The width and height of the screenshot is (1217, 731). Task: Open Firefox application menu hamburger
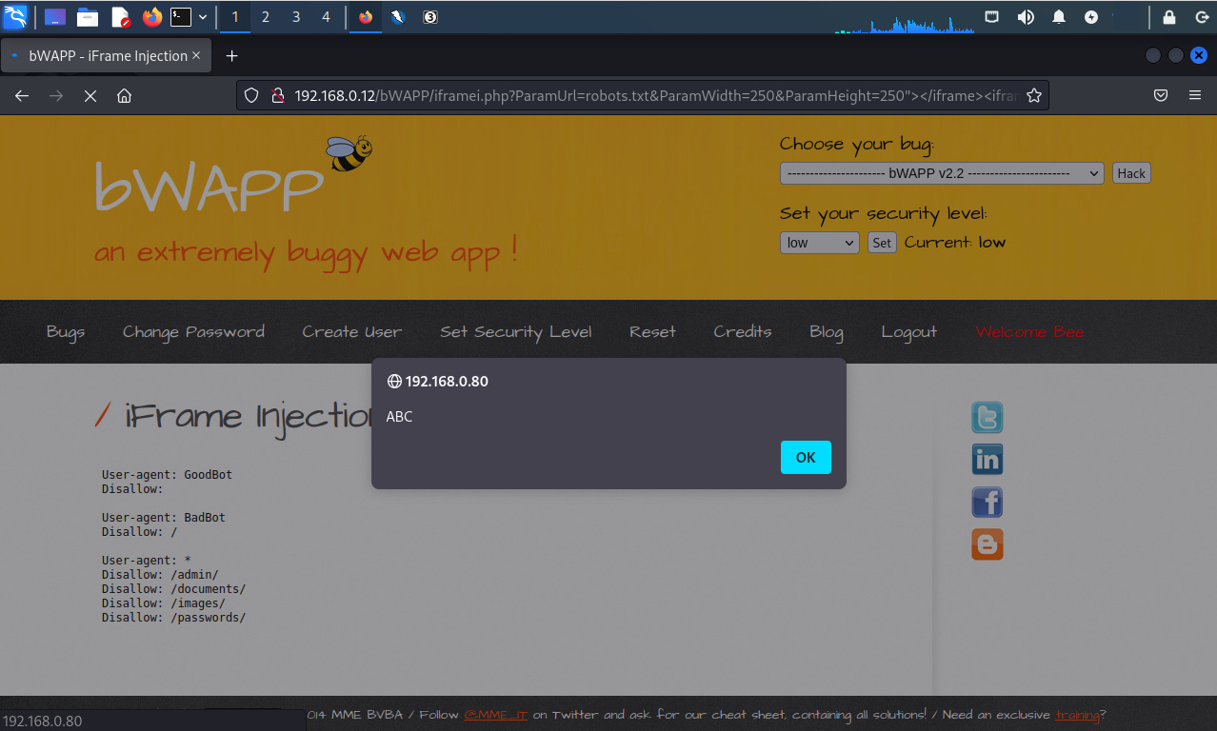click(1195, 96)
